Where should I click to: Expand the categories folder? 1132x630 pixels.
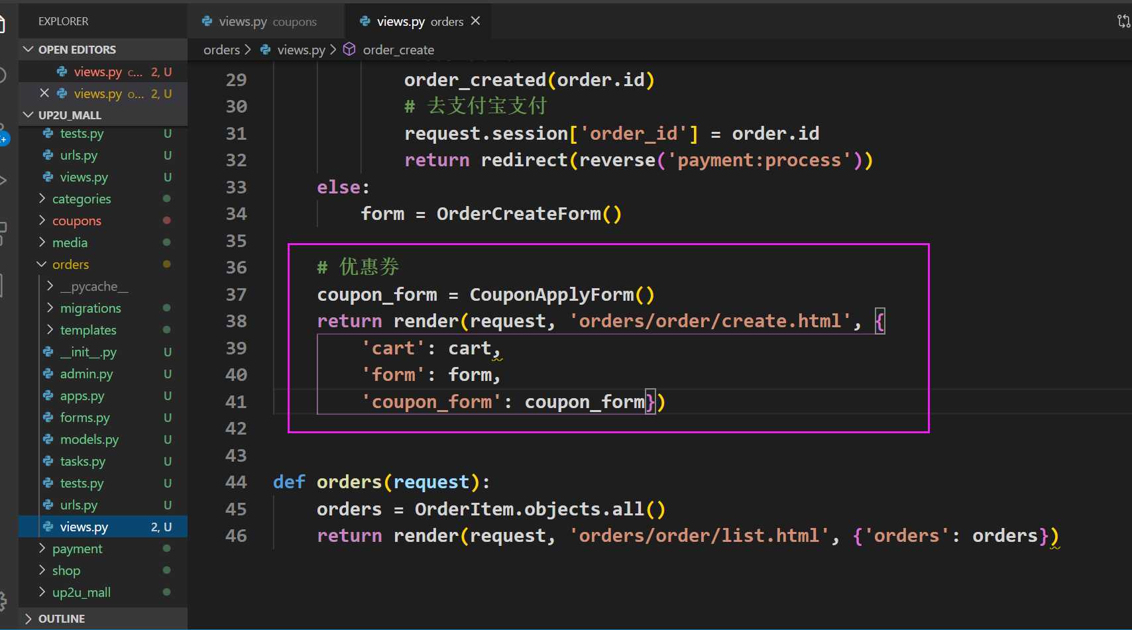(x=103, y=199)
